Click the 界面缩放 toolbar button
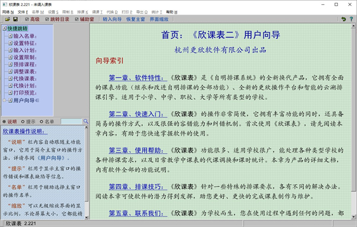 [x=159, y=20]
